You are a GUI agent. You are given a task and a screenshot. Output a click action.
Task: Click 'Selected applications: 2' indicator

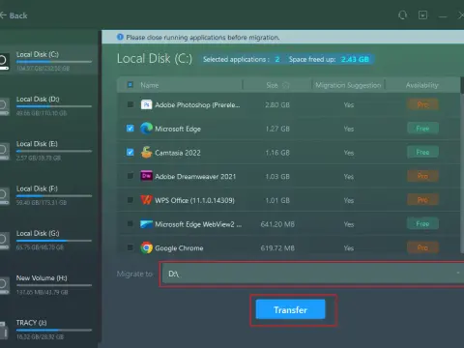(x=242, y=59)
